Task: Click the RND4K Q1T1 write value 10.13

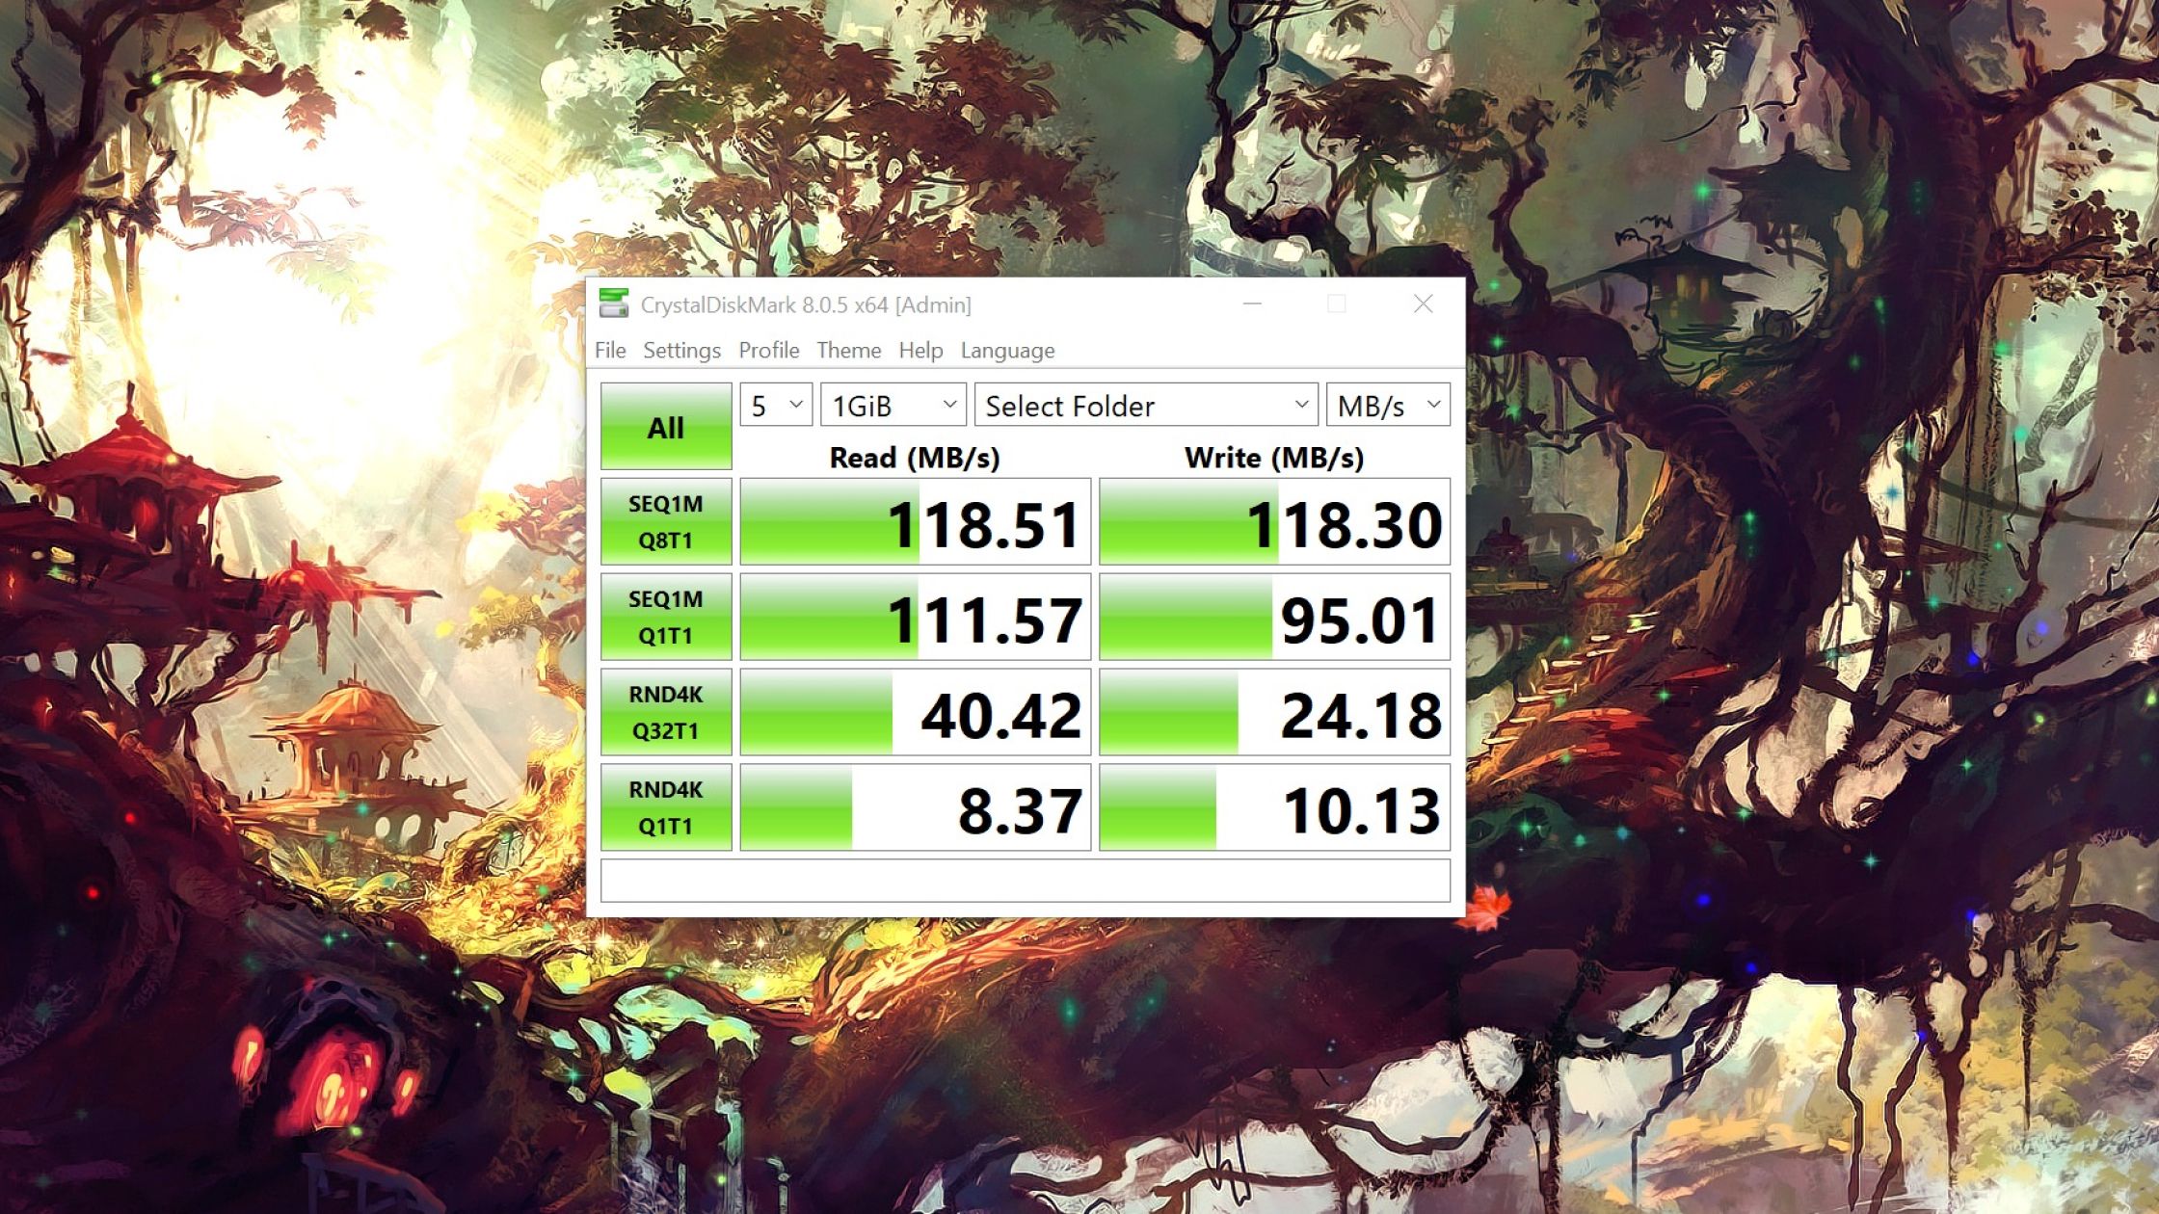Action: [x=1275, y=807]
